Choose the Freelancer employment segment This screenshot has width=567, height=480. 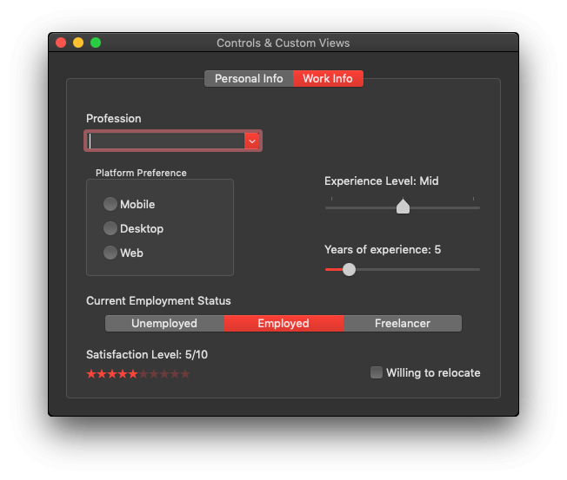pos(403,323)
